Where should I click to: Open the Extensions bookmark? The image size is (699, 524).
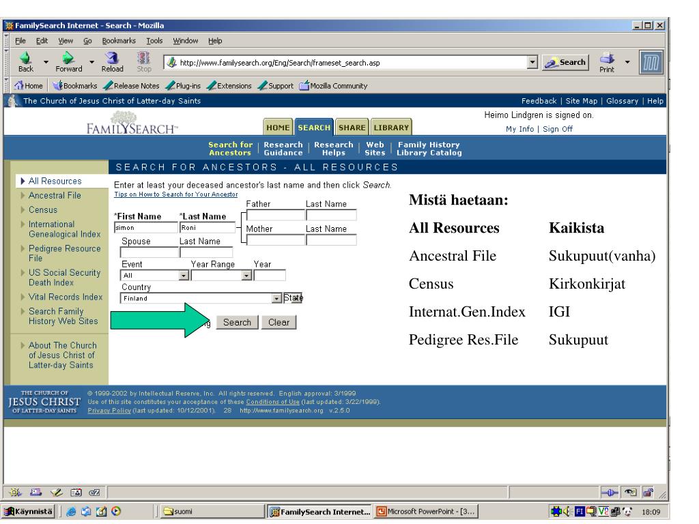coord(229,85)
